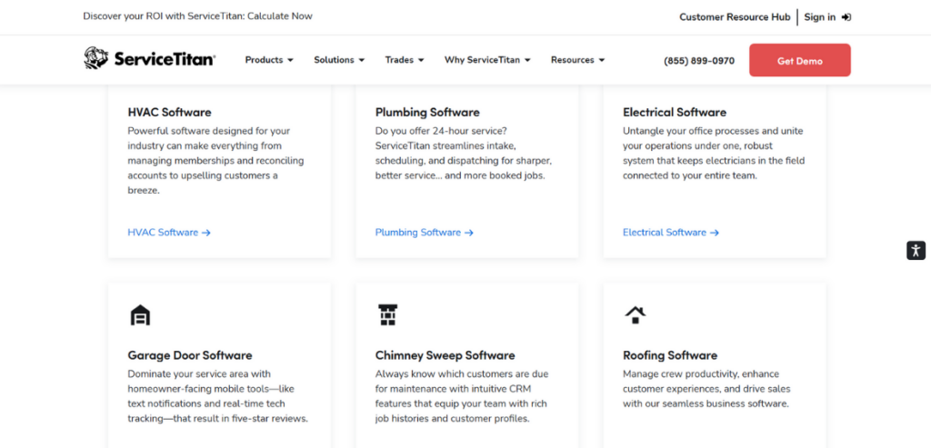Click the Get Demo button

(800, 60)
